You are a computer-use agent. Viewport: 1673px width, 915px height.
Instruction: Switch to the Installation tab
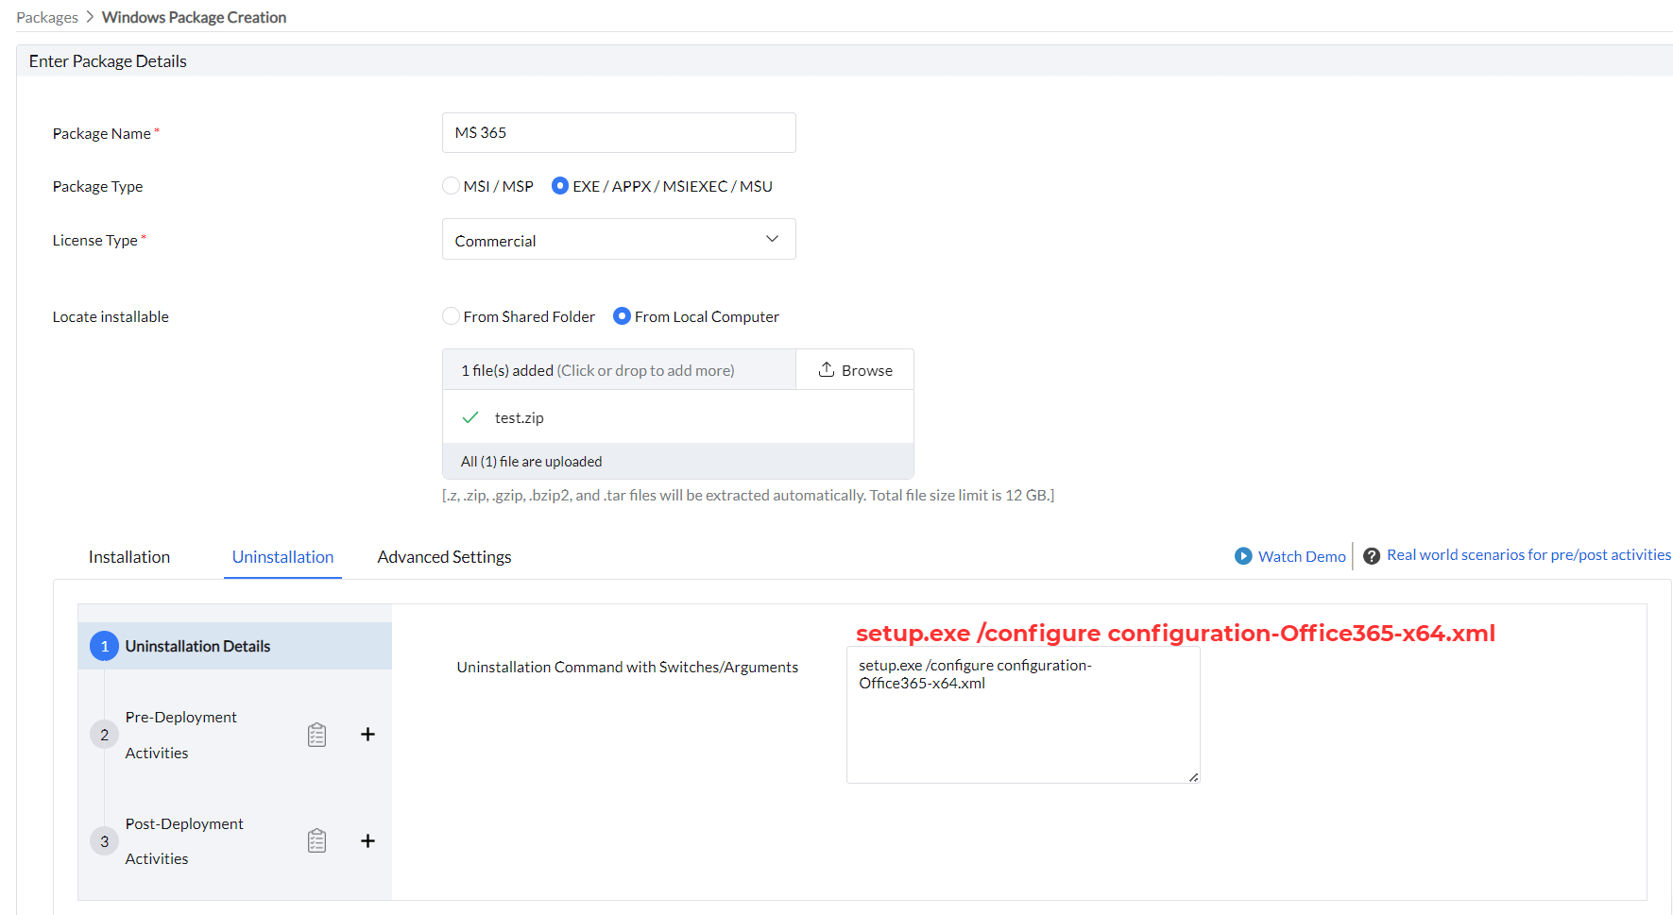(129, 557)
